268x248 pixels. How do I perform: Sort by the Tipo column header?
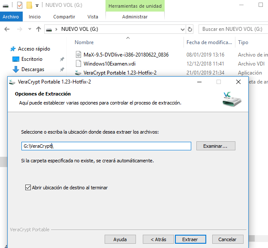(x=243, y=42)
